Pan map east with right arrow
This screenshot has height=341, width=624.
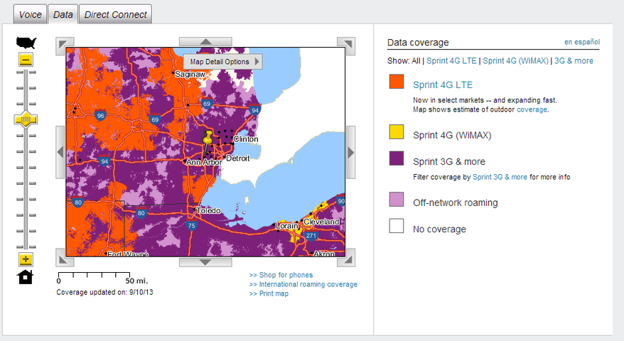(x=350, y=152)
